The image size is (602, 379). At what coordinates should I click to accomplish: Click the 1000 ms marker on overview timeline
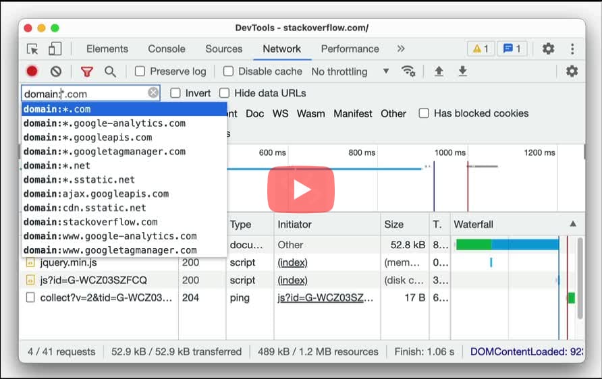pos(450,152)
